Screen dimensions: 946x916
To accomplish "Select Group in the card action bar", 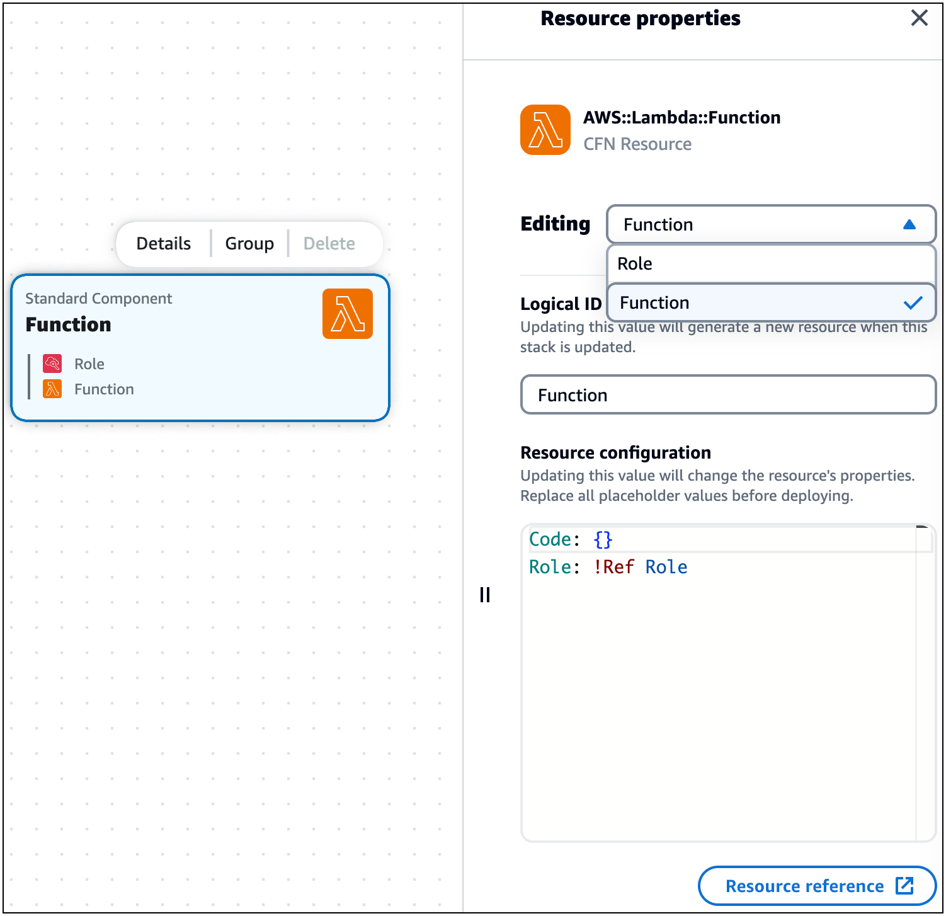I will click(x=249, y=244).
